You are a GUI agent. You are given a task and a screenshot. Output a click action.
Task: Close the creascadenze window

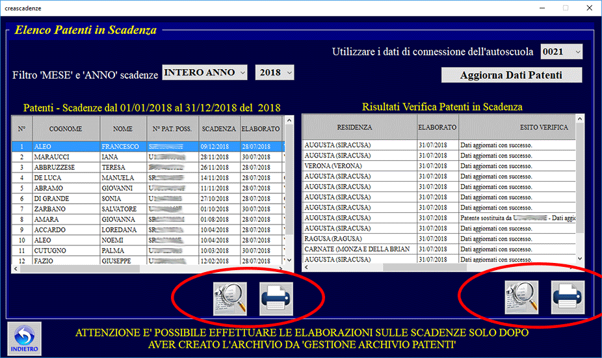coord(590,8)
